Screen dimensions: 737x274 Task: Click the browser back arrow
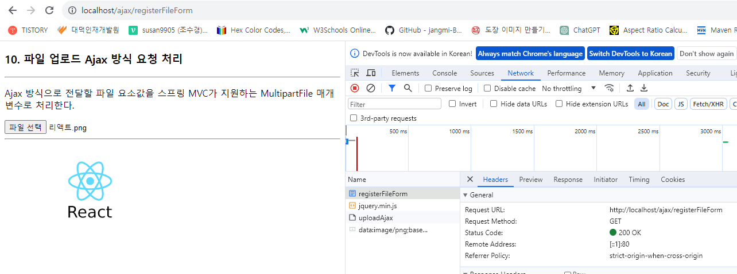coord(13,10)
